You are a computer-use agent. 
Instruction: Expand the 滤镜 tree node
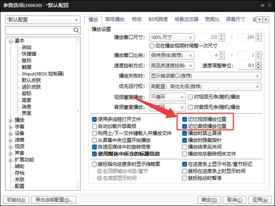pyautogui.click(x=10, y=140)
